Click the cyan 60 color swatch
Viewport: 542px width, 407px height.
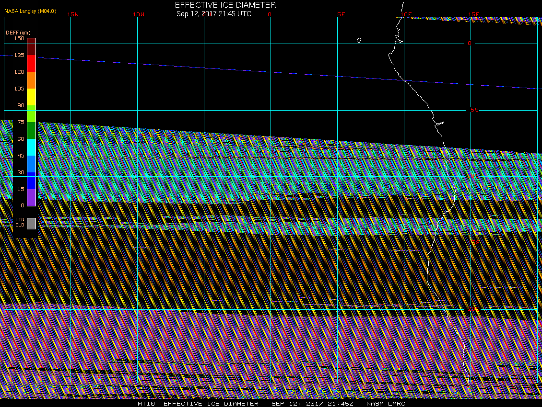pyautogui.click(x=32, y=147)
